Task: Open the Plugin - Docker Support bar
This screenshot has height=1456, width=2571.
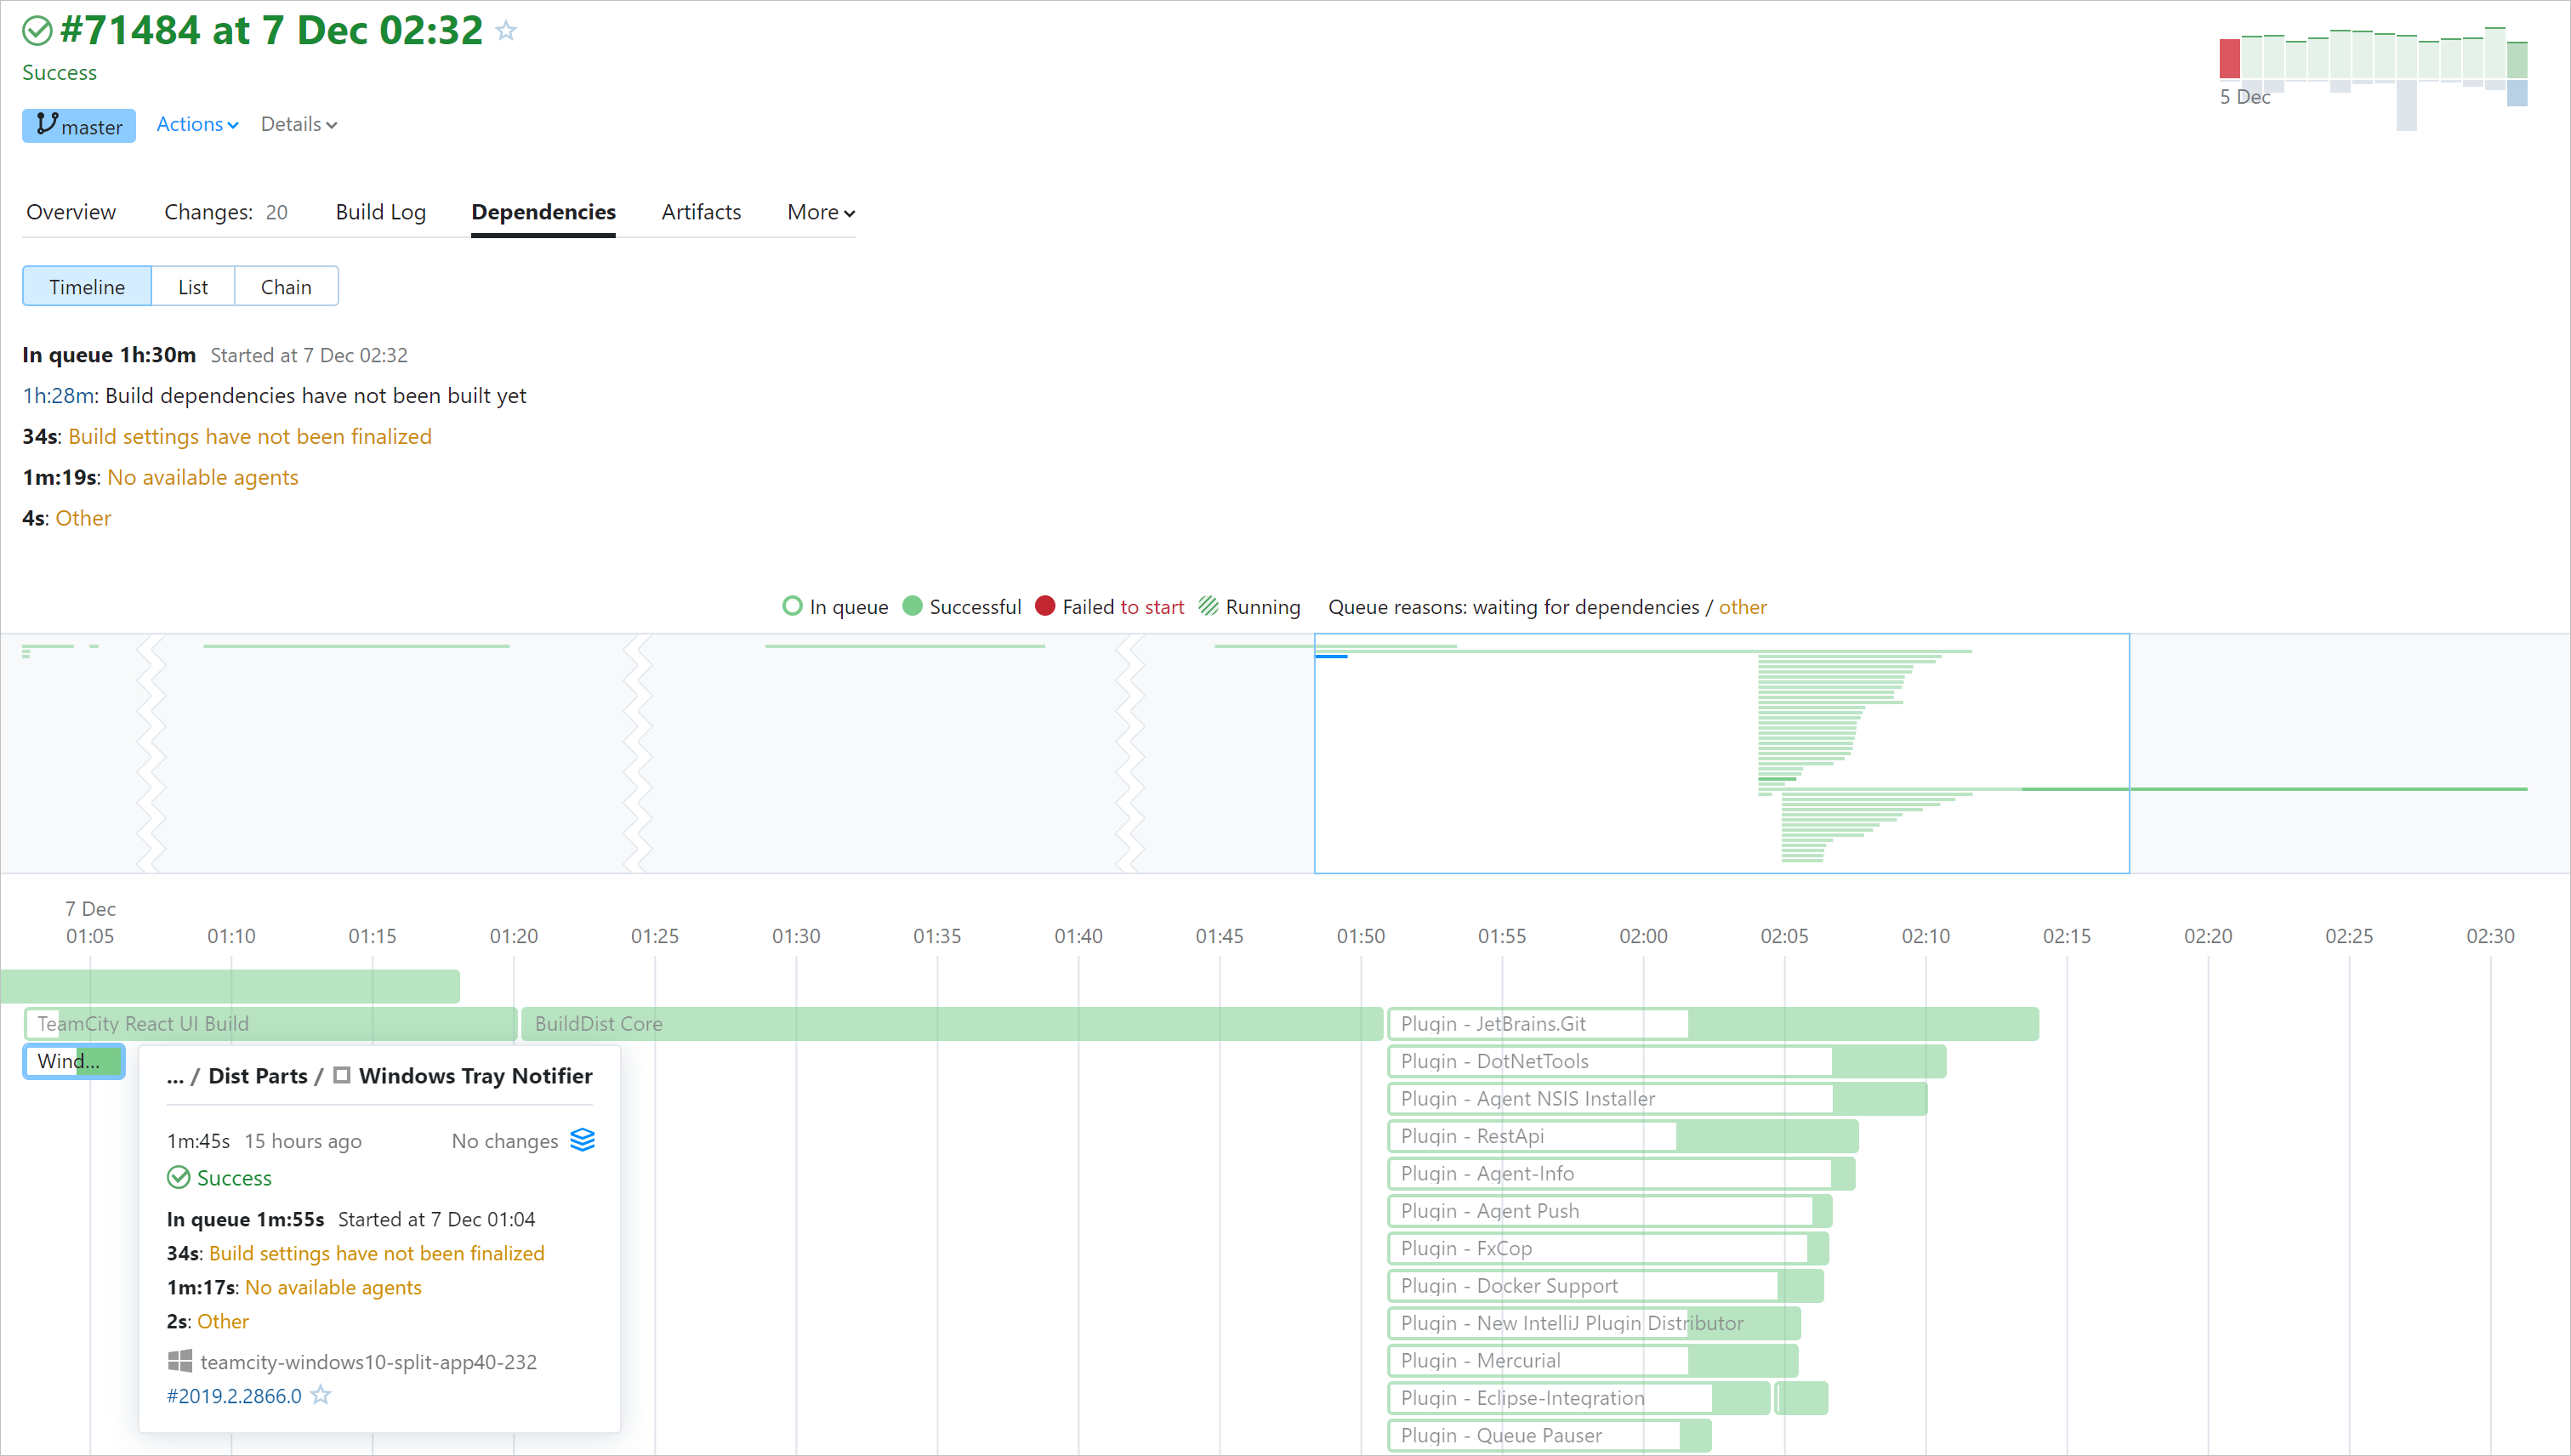Action: (1606, 1286)
